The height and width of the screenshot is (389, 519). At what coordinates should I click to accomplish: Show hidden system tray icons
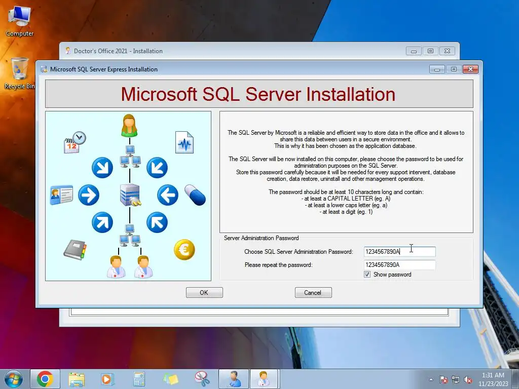tap(431, 379)
